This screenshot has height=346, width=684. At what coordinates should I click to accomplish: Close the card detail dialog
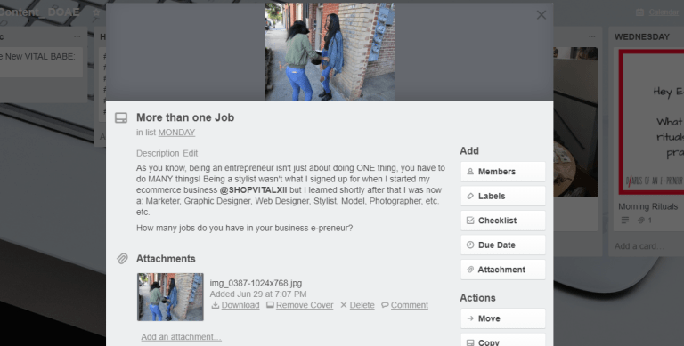coord(541,15)
